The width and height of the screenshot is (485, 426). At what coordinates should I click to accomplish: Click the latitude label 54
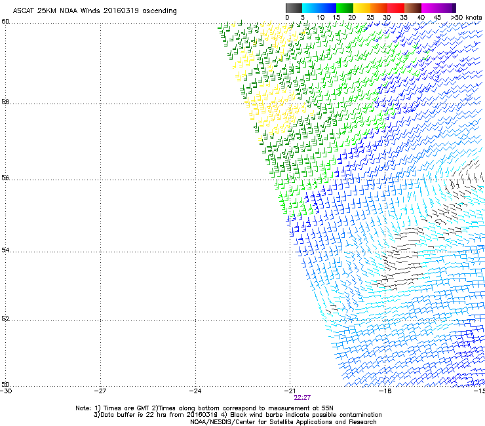pos(5,250)
